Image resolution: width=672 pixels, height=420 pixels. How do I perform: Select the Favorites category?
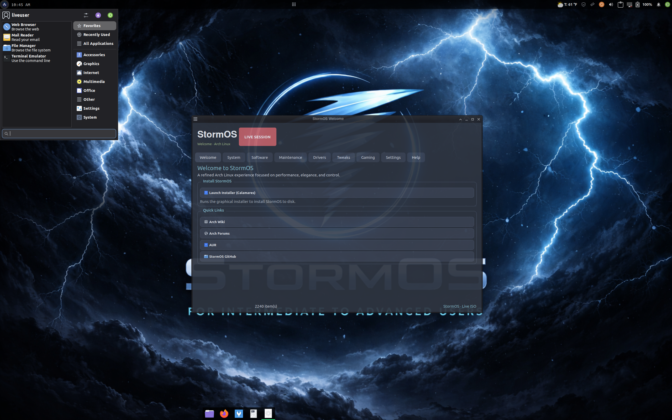click(95, 25)
